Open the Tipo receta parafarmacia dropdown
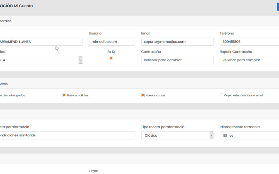The height and width of the screenshot is (174, 279). (x=177, y=135)
